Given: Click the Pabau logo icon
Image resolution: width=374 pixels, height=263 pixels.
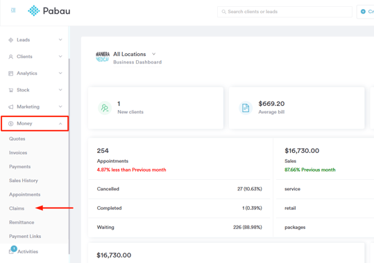Looking at the screenshot, I should (x=33, y=10).
